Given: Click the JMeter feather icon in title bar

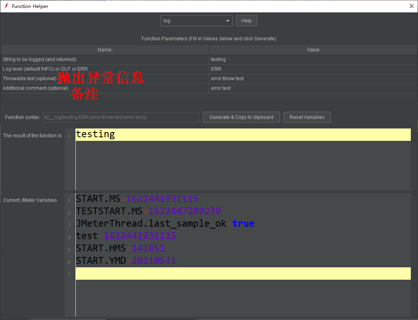Looking at the screenshot, I should click(6, 6).
